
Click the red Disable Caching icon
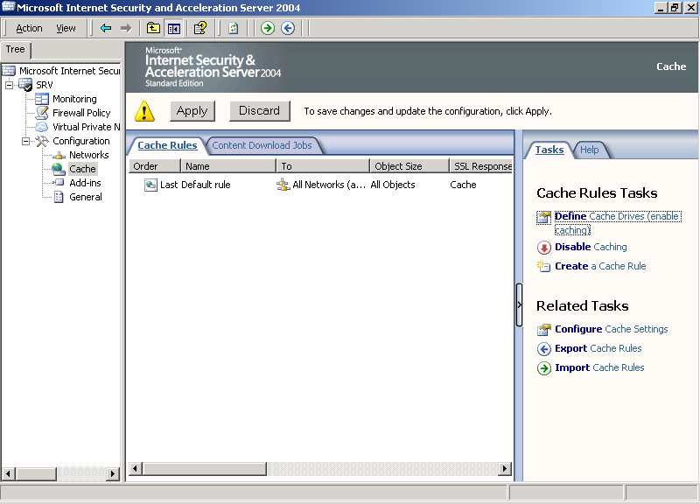(x=543, y=248)
